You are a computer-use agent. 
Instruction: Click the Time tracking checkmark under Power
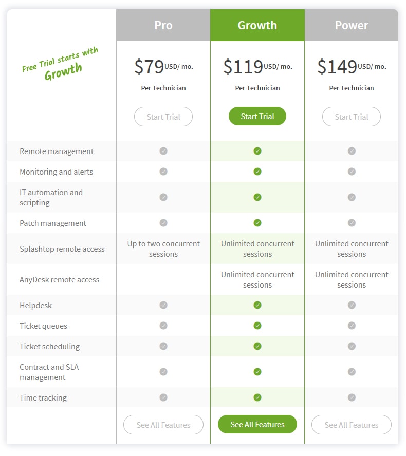coord(352,397)
